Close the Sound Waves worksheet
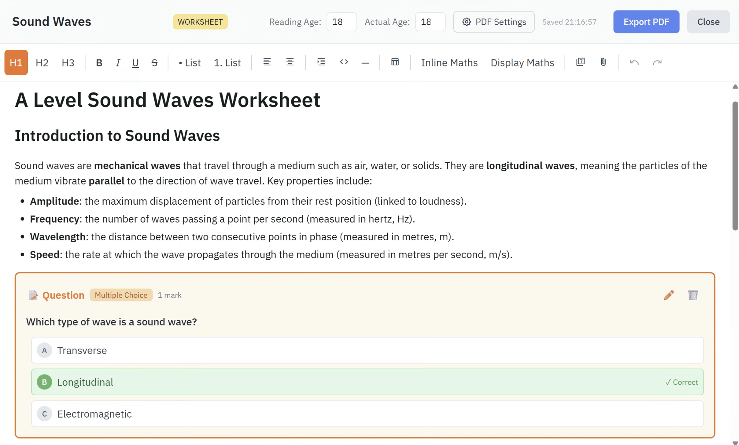The width and height of the screenshot is (739, 445). point(708,22)
